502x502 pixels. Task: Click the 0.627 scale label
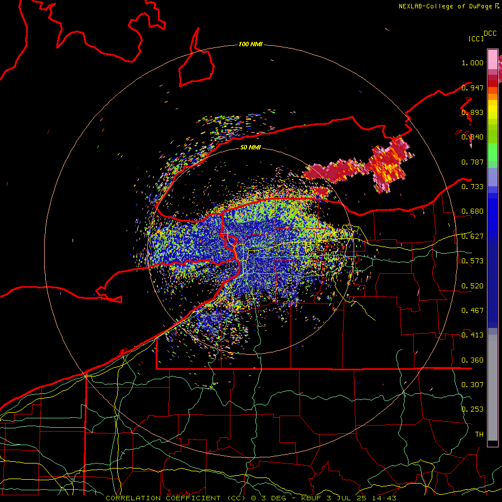pos(472,236)
